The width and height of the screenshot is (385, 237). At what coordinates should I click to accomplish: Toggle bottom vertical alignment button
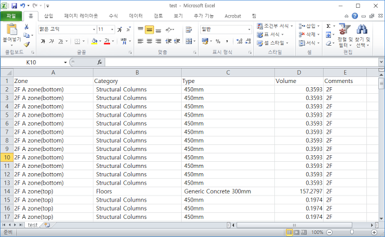point(158,29)
